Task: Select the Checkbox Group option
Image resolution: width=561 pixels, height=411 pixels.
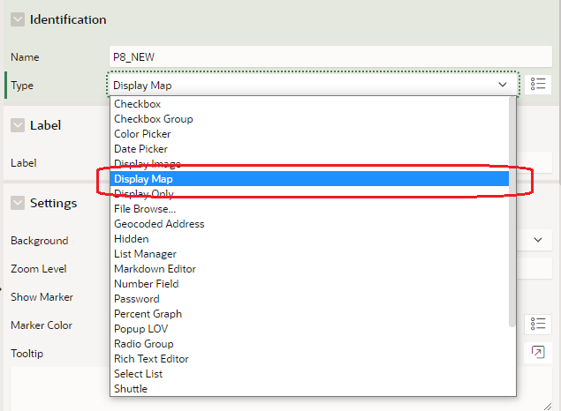Action: [x=153, y=119]
